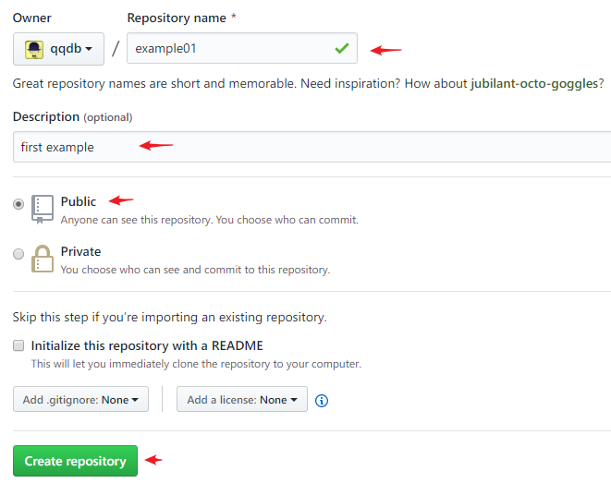Click the public repository book icon
The height and width of the screenshot is (483, 611).
pyautogui.click(x=43, y=210)
